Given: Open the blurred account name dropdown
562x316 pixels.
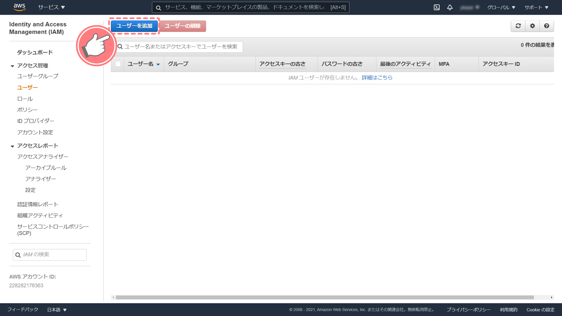Looking at the screenshot, I should click(x=470, y=7).
